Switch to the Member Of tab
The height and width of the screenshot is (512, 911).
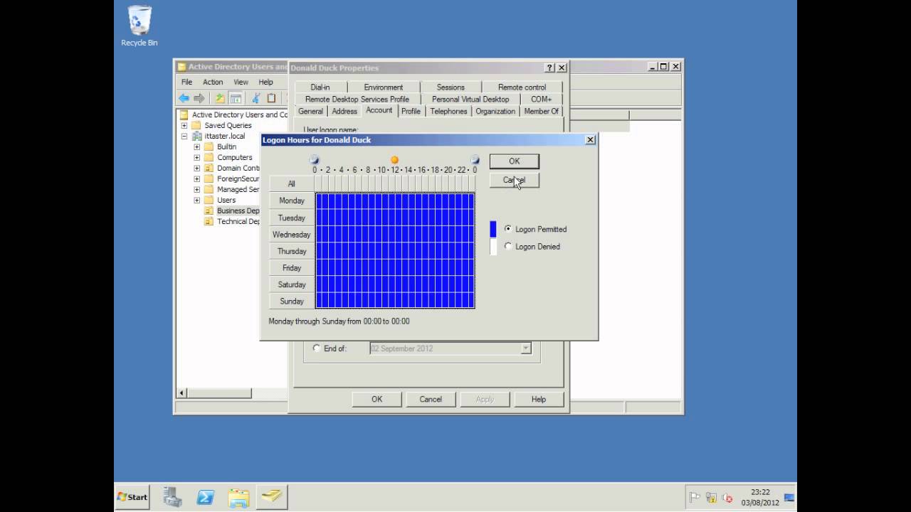(x=541, y=111)
